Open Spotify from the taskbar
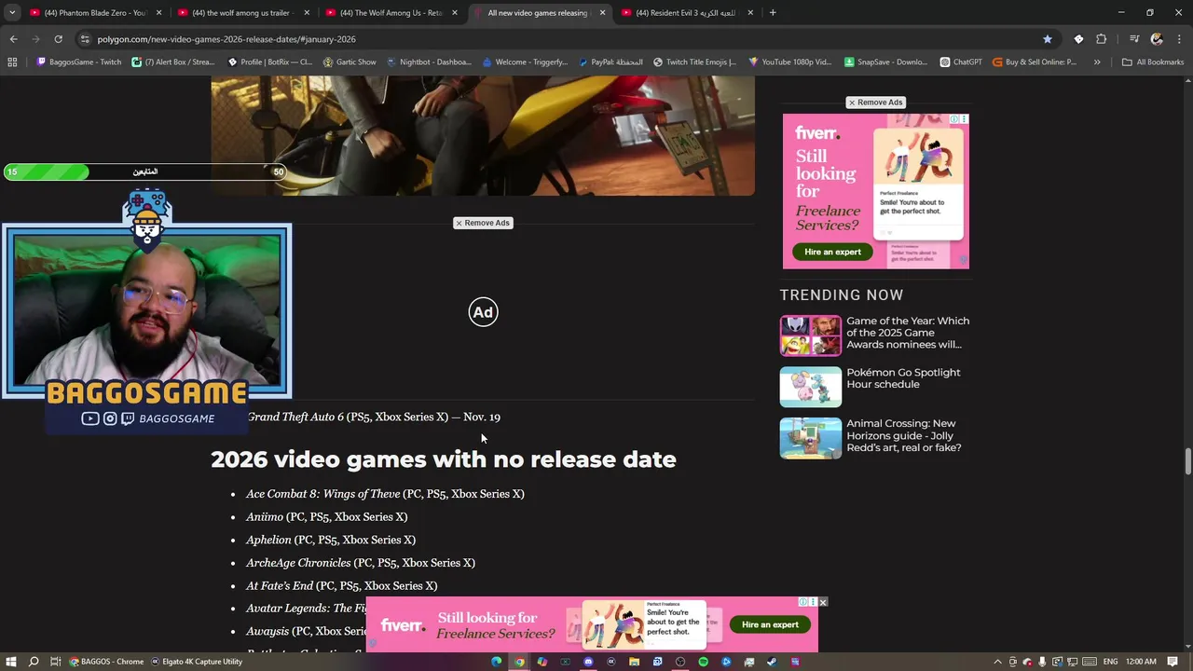This screenshot has width=1193, height=671. pos(703,662)
